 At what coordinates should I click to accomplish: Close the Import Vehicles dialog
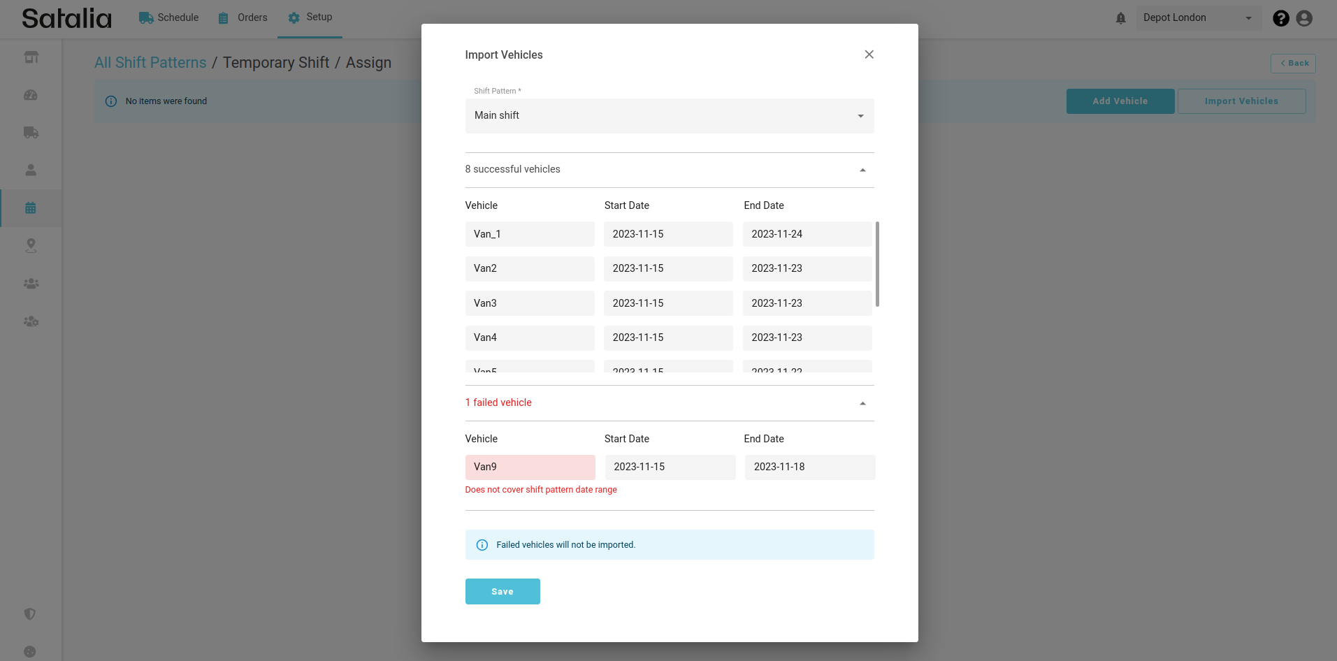click(x=869, y=55)
